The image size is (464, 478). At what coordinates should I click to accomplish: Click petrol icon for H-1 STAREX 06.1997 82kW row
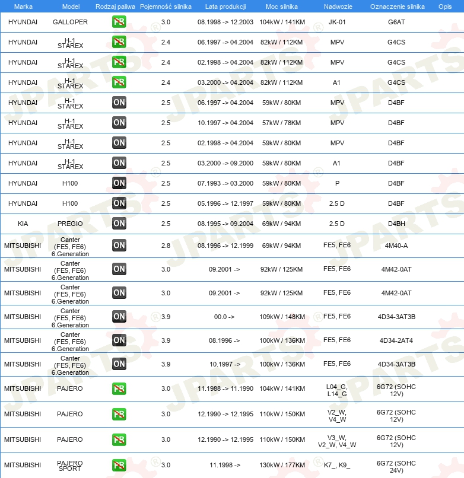pos(119,42)
